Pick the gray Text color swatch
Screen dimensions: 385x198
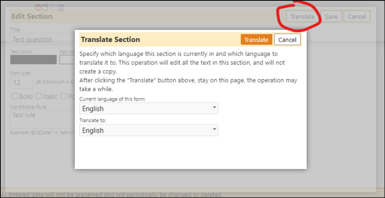[33, 60]
